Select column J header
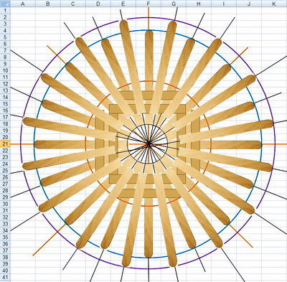Viewport: 287px width, 282px height. pos(249,4)
